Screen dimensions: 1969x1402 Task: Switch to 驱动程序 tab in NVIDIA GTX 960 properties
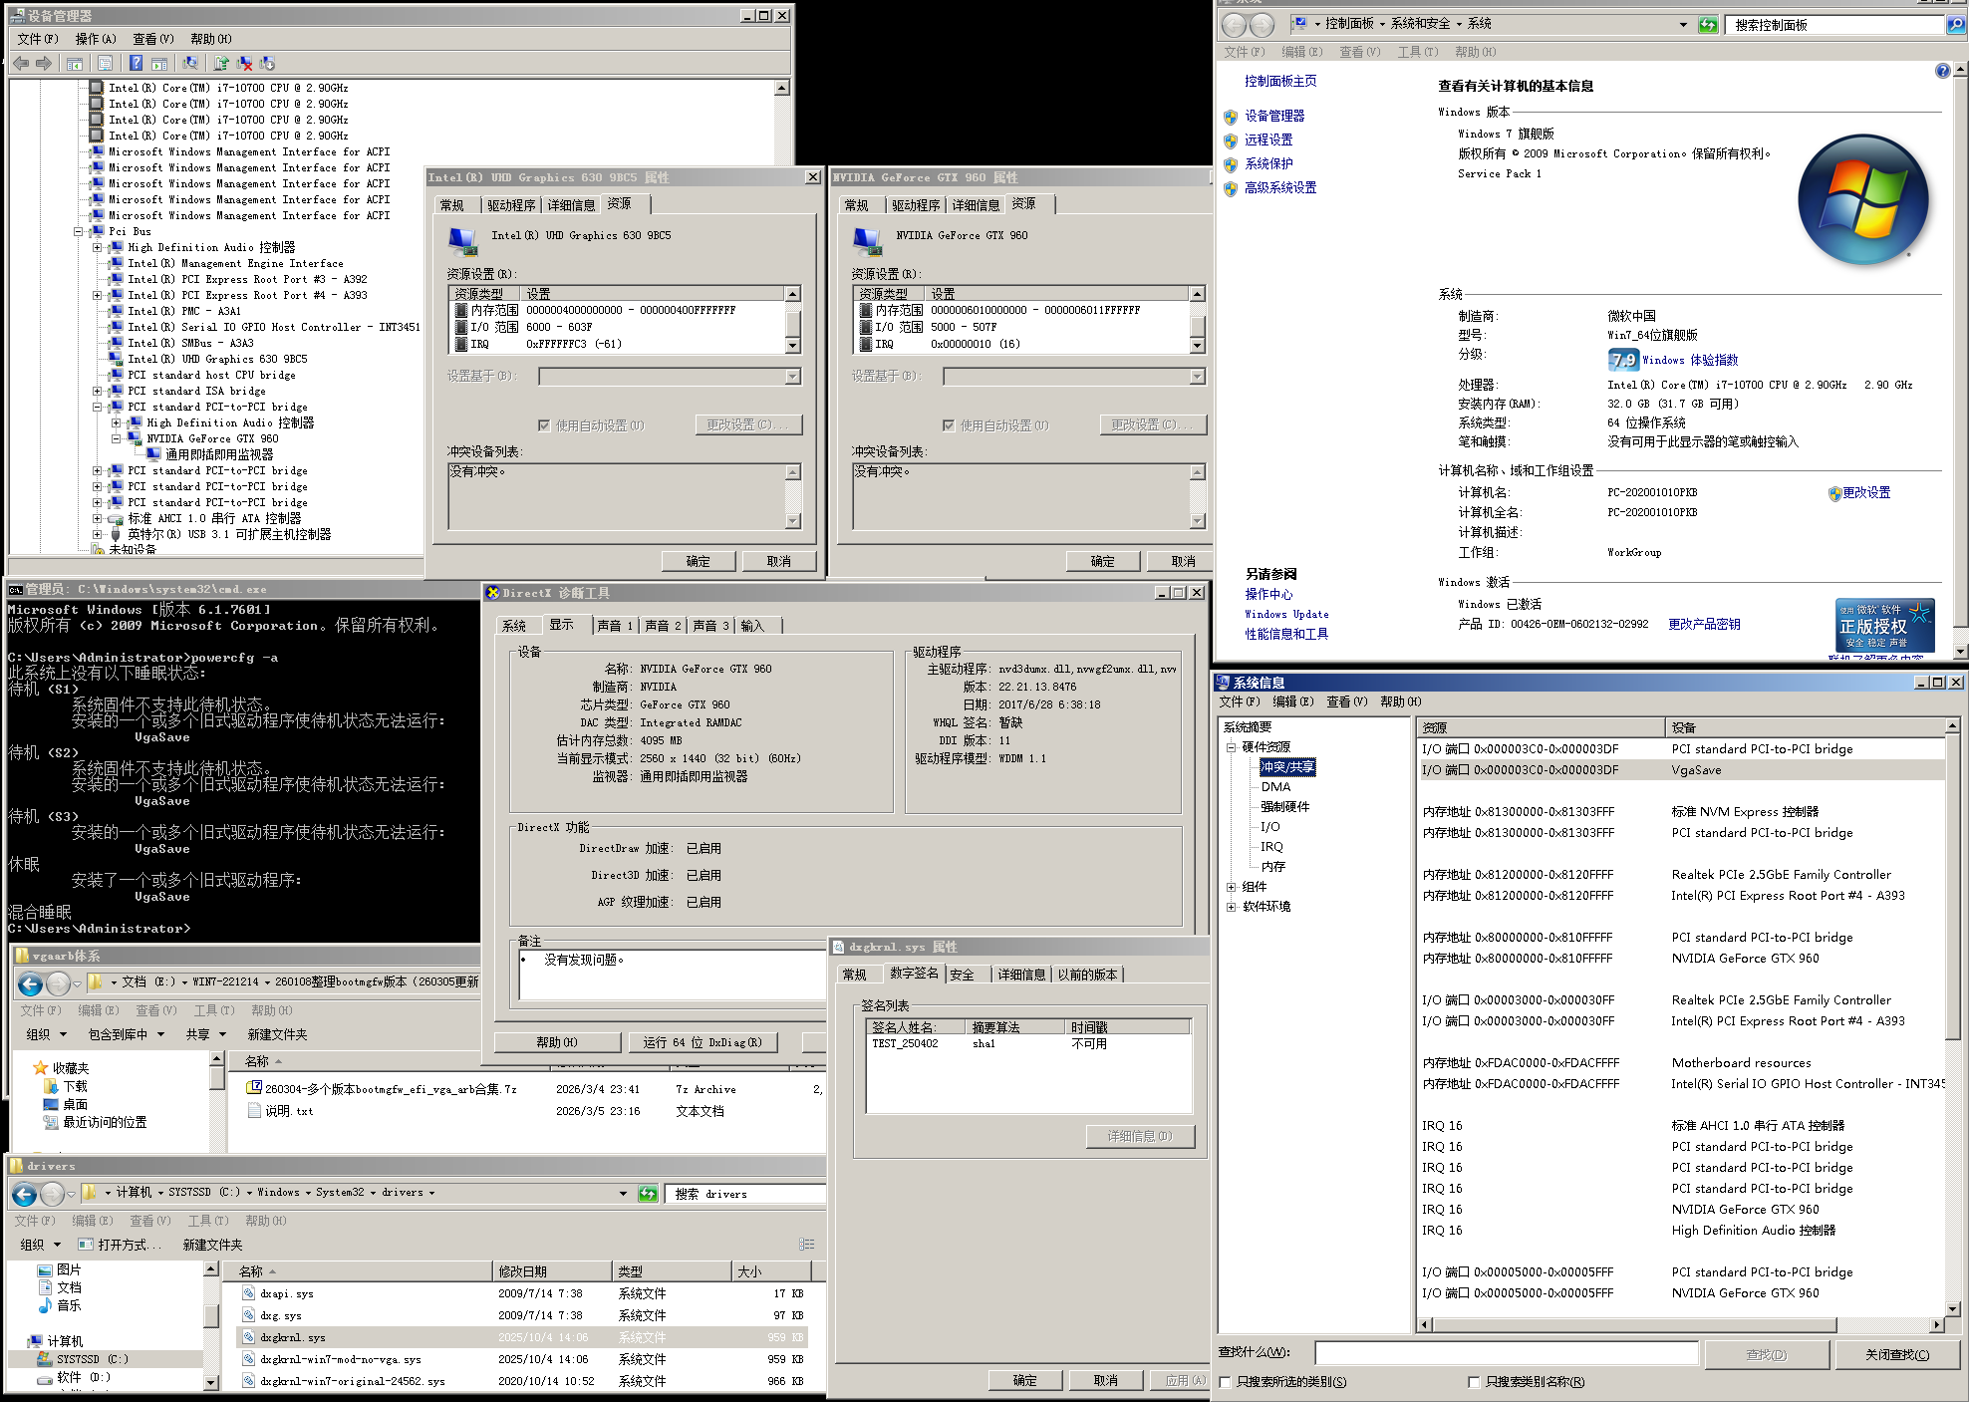(916, 205)
